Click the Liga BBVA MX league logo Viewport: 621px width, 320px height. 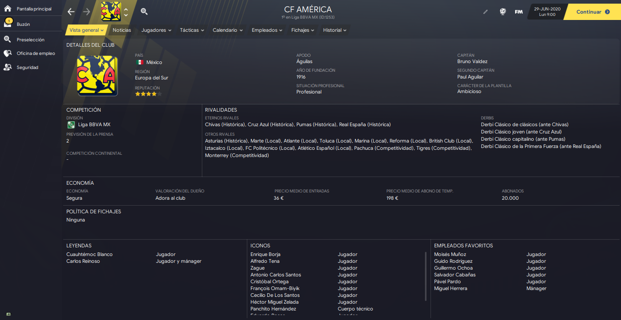[71, 125]
